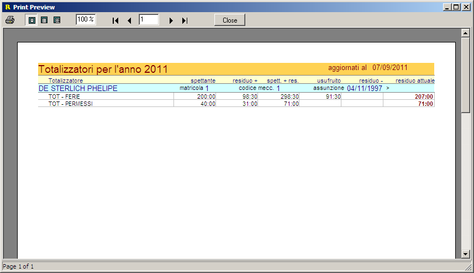Viewport: 474px width, 273px height.
Task: Click the assunzione date 04/11/1997
Action: point(365,88)
